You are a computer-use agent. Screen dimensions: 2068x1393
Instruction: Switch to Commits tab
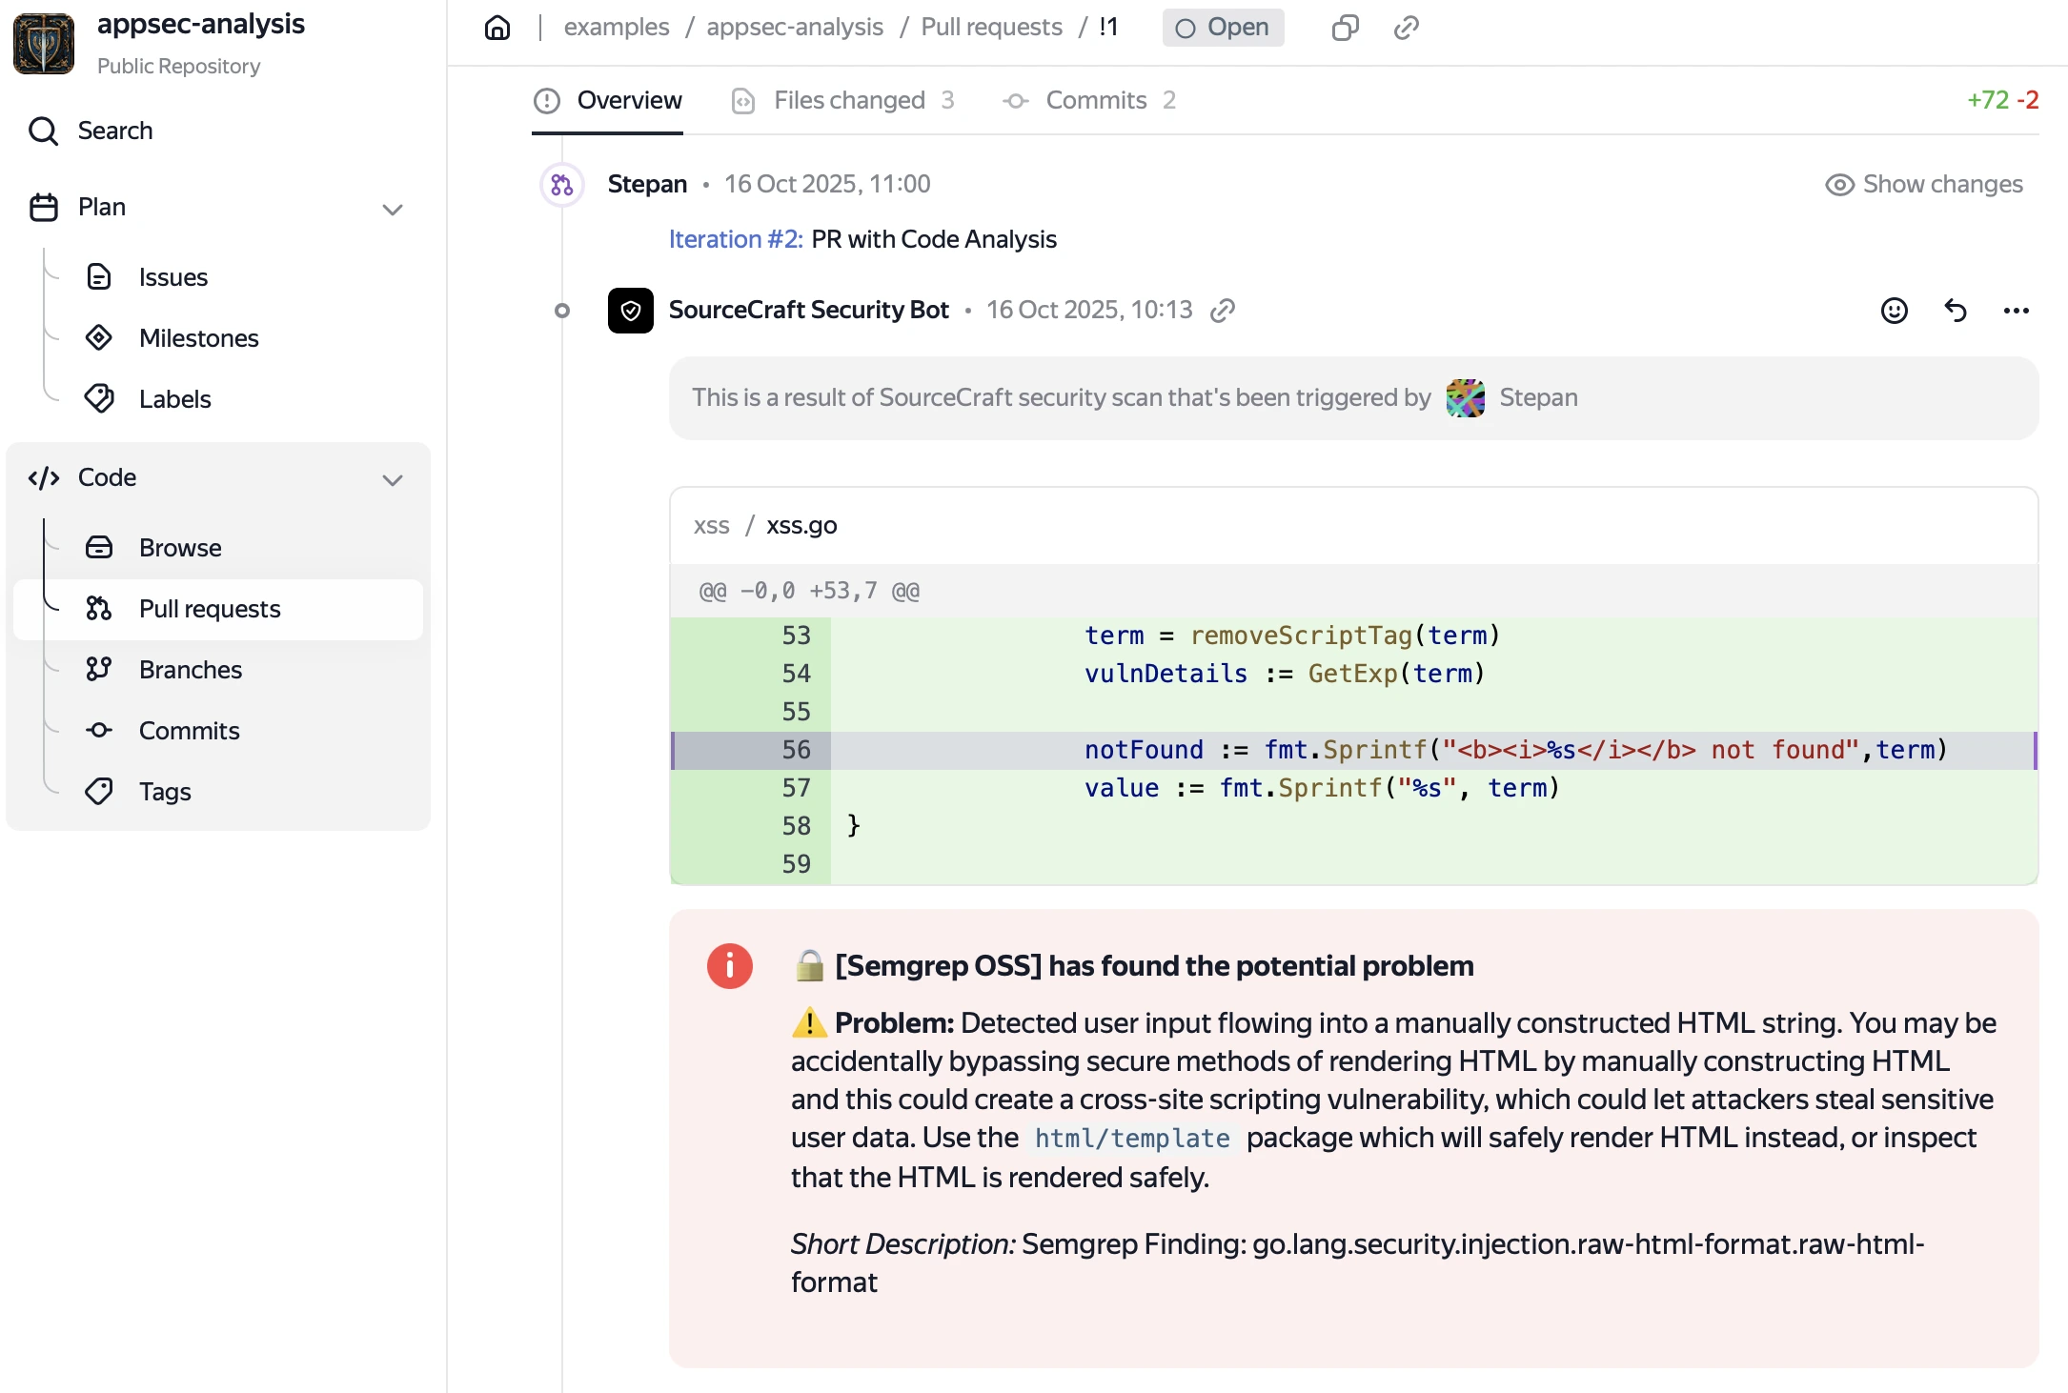pos(1095,100)
